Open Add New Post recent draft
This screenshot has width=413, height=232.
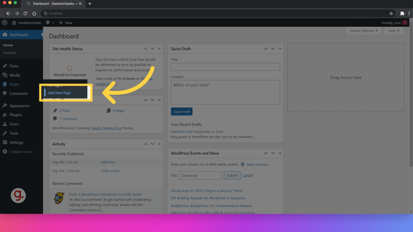(x=181, y=132)
